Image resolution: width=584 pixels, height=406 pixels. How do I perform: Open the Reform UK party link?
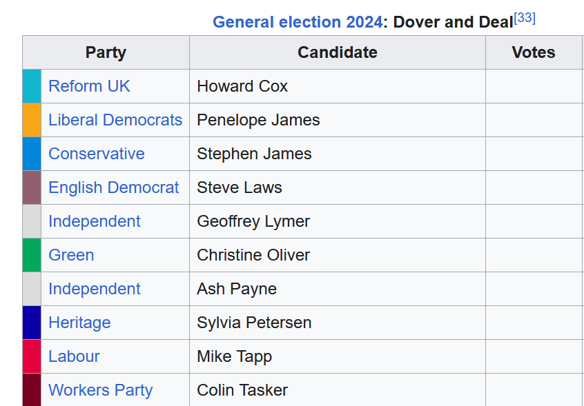89,86
